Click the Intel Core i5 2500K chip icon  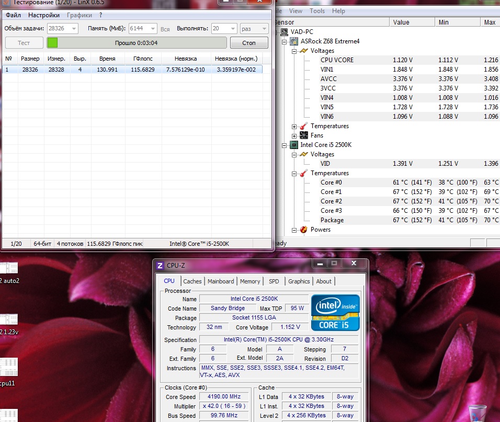(x=294, y=145)
